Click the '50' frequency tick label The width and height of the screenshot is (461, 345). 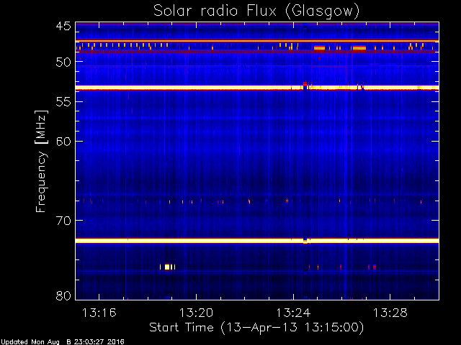tap(63, 62)
